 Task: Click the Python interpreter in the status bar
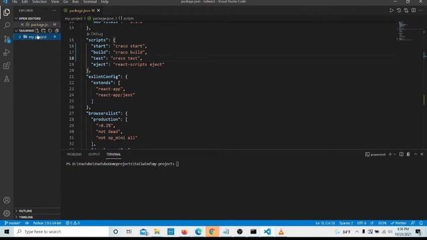click(47, 223)
